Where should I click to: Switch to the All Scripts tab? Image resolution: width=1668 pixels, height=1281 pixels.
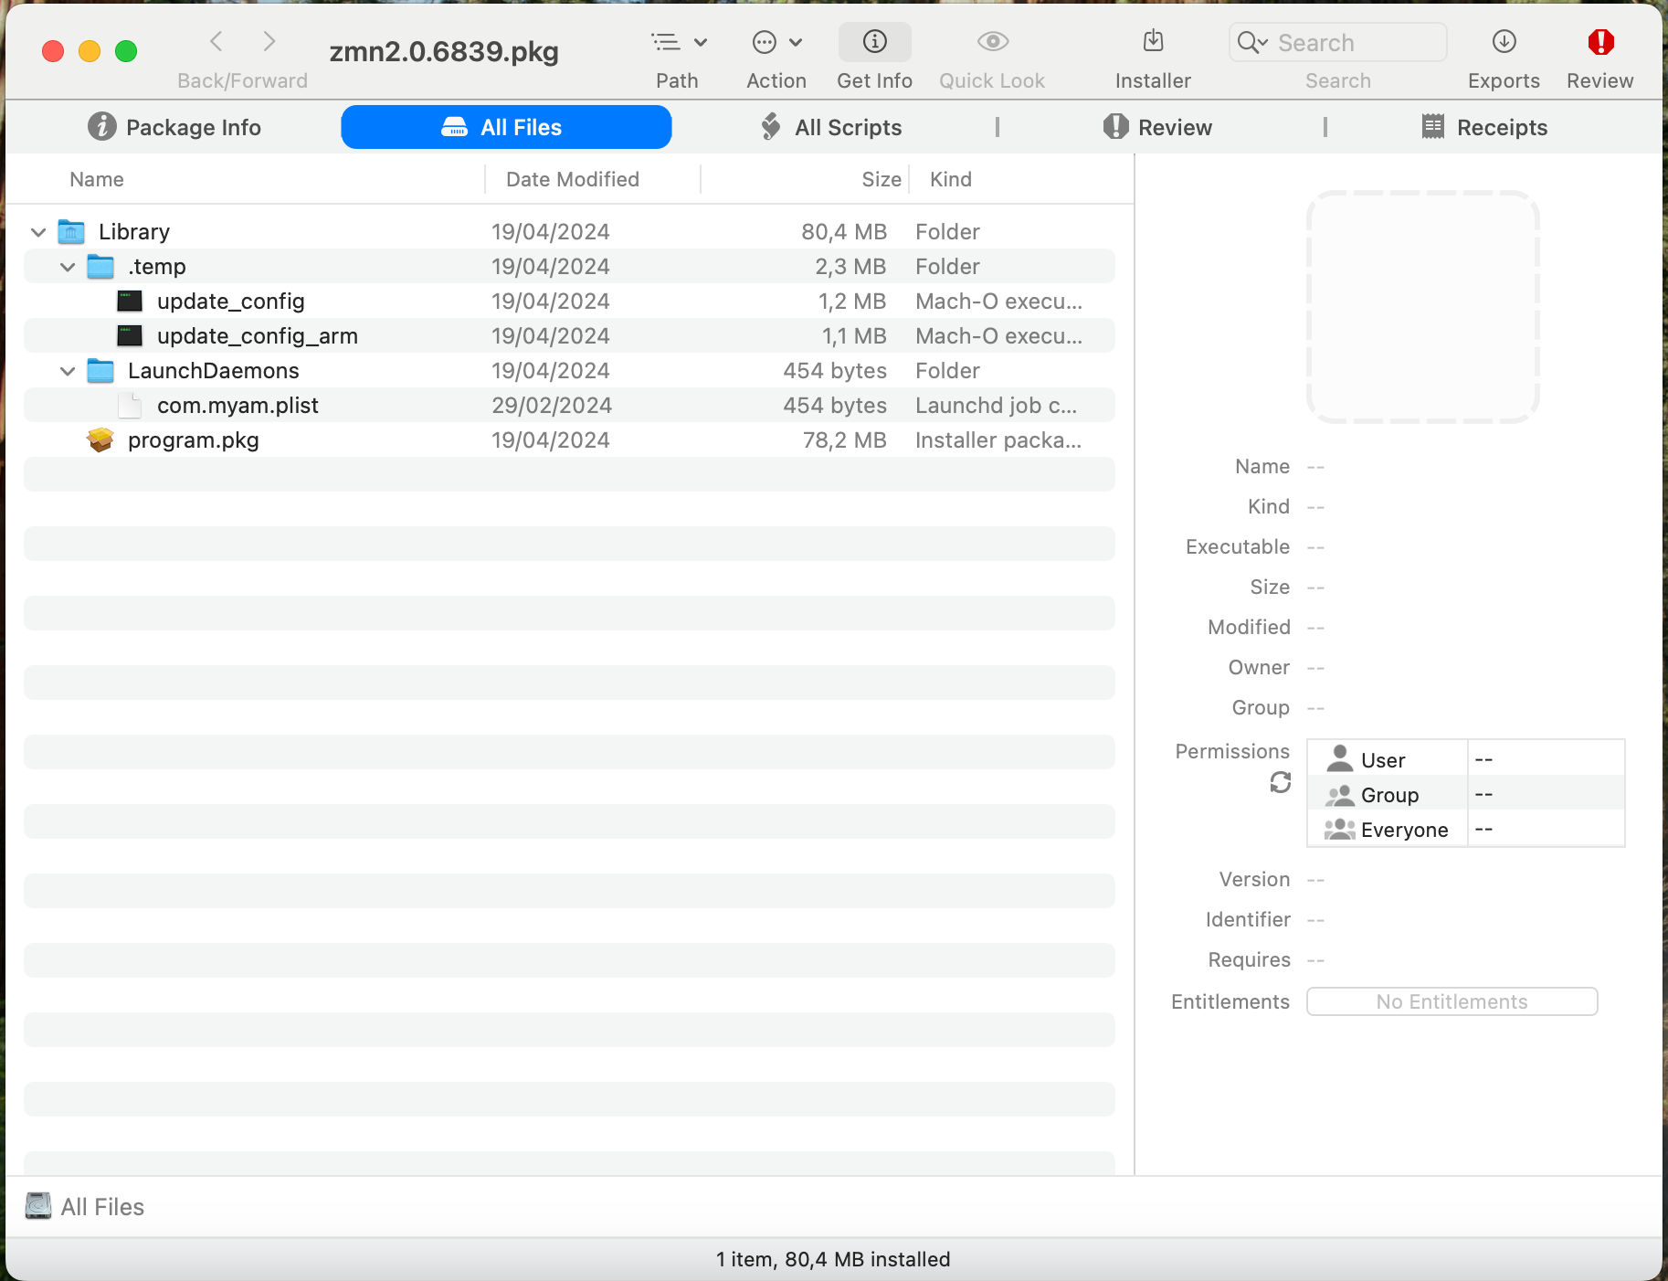[831, 127]
